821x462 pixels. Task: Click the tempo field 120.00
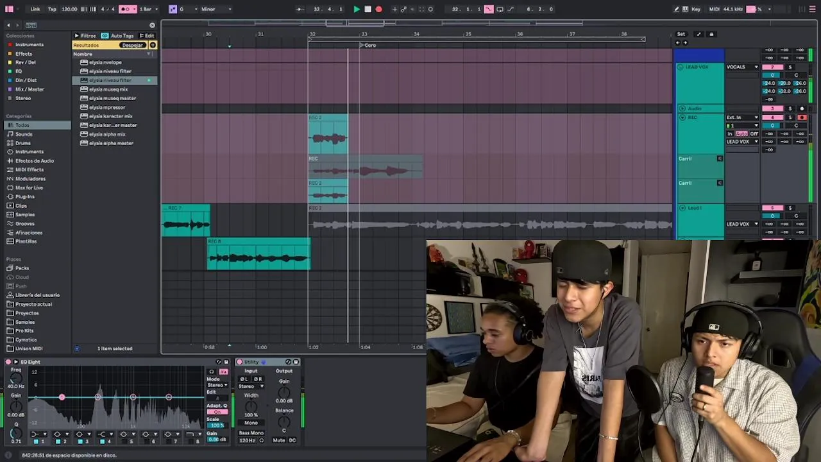[x=69, y=9]
